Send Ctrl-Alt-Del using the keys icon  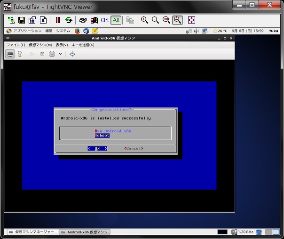click(x=83, y=20)
